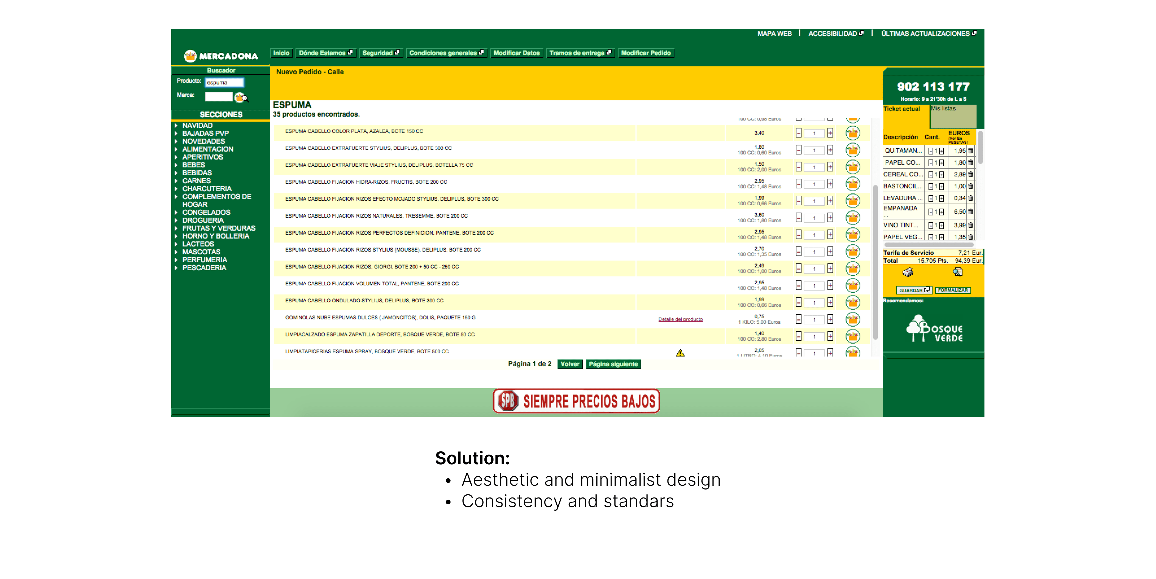Viewport: 1156px width, 579px height.
Task: Add LIMPIACALZADO ESPUMA ZAPATILLA to basket
Action: click(x=853, y=336)
